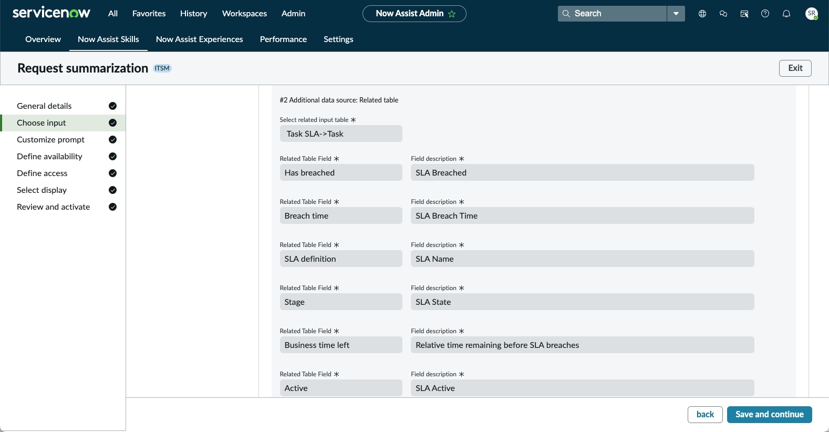Screen dimensions: 829x432
Task: Open the help question mark icon
Action: coord(765,14)
